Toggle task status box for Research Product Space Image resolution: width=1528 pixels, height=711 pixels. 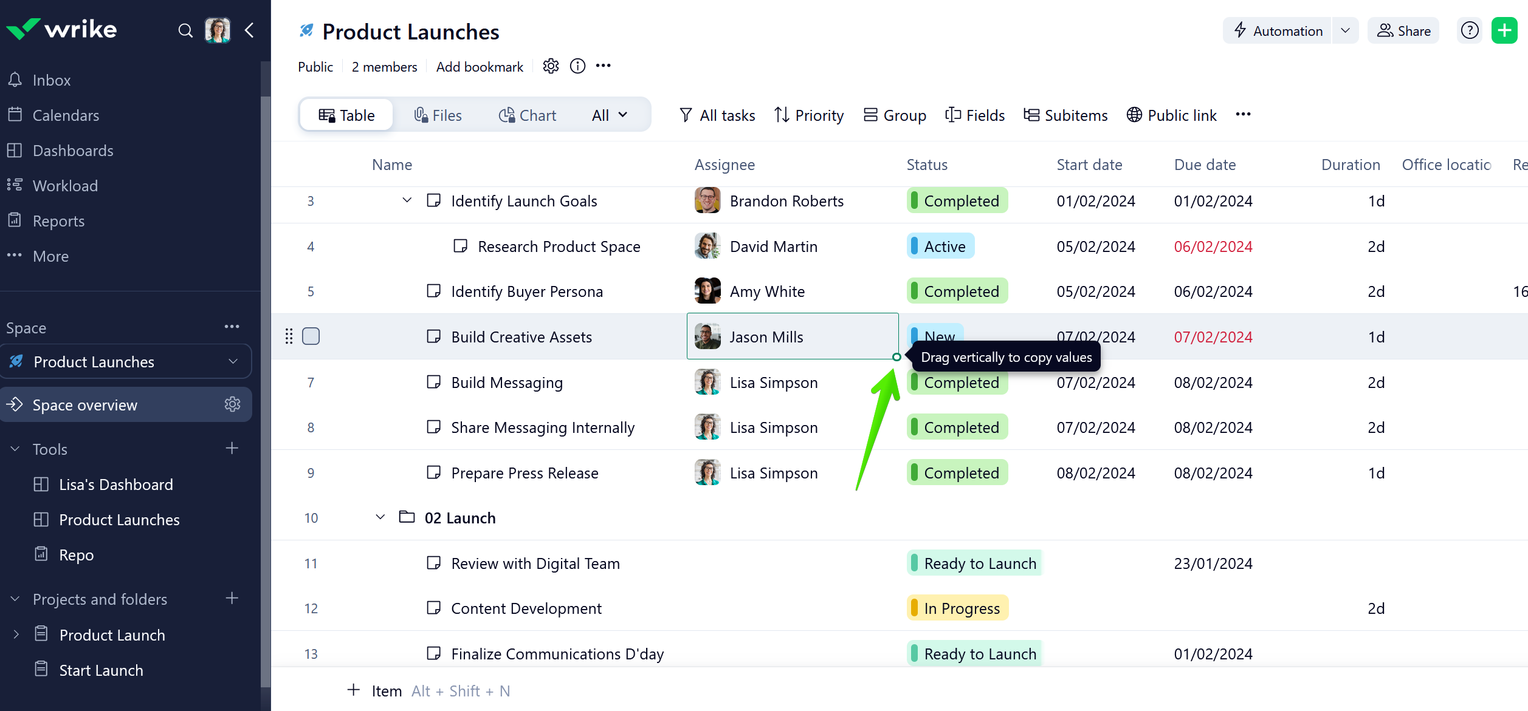(x=461, y=246)
